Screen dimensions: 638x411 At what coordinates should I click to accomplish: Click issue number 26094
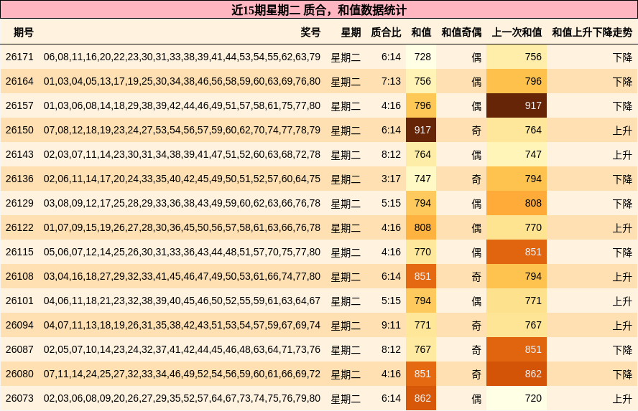pos(19,325)
